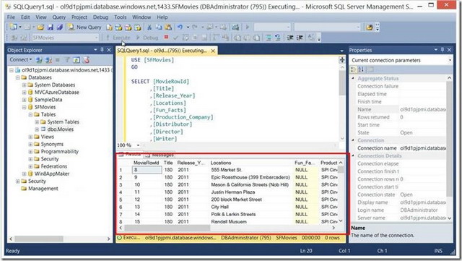Image resolution: width=462 pixels, height=261 pixels.
Task: Click the Connect Object Explorer icon
Action: (39, 60)
